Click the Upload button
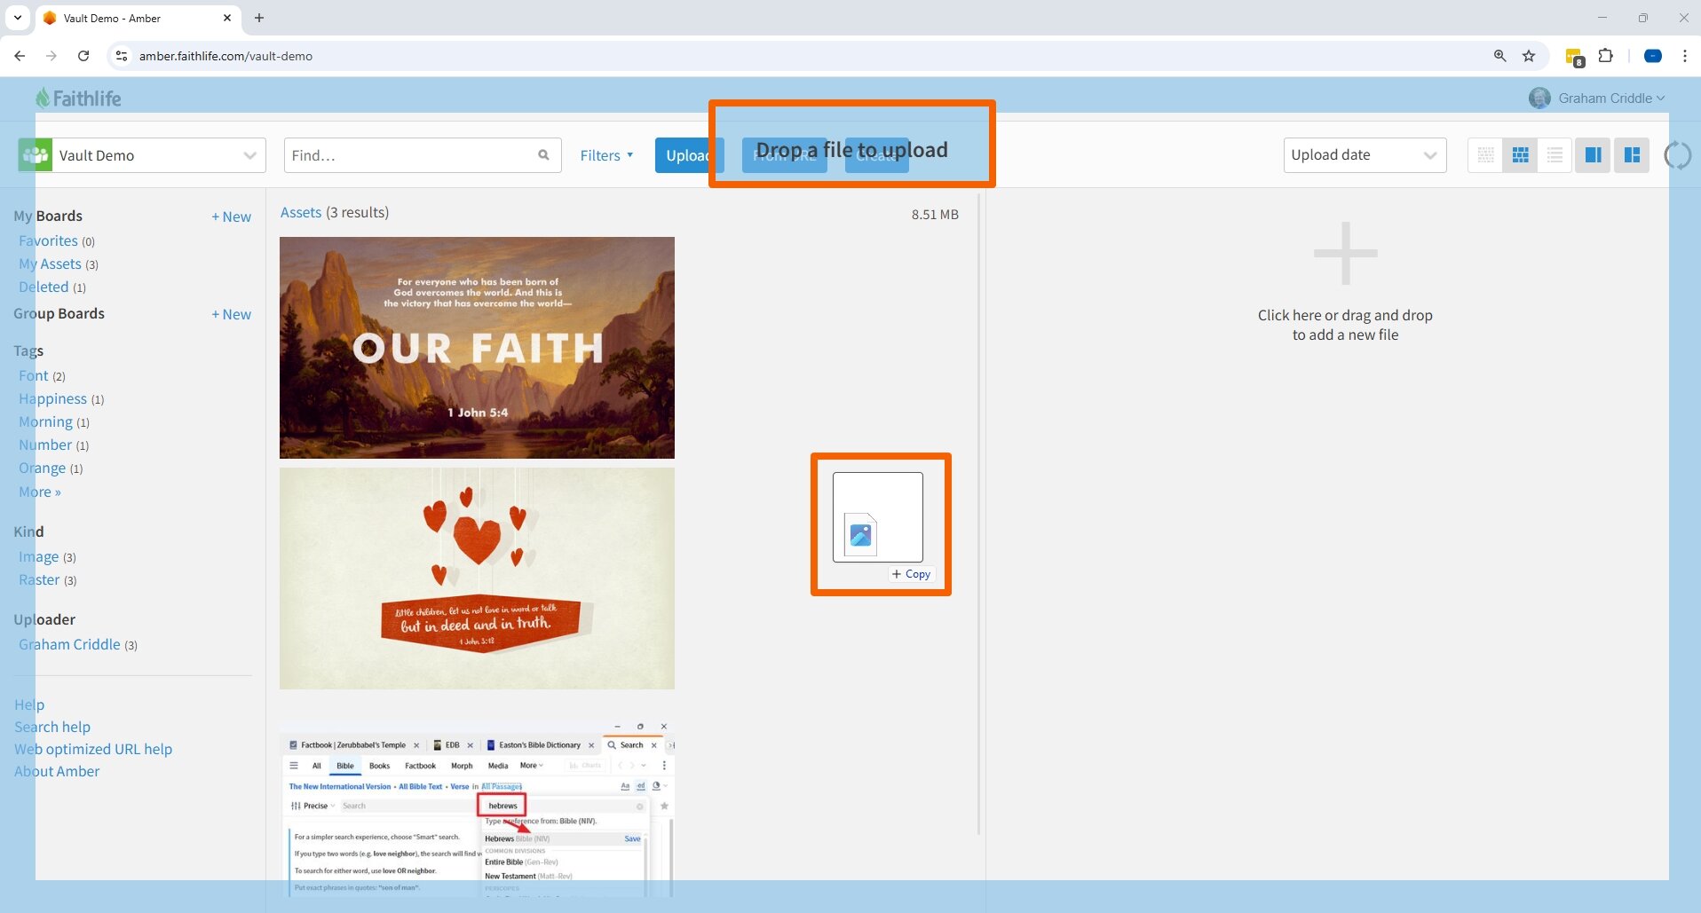The height and width of the screenshot is (913, 1701). (688, 155)
